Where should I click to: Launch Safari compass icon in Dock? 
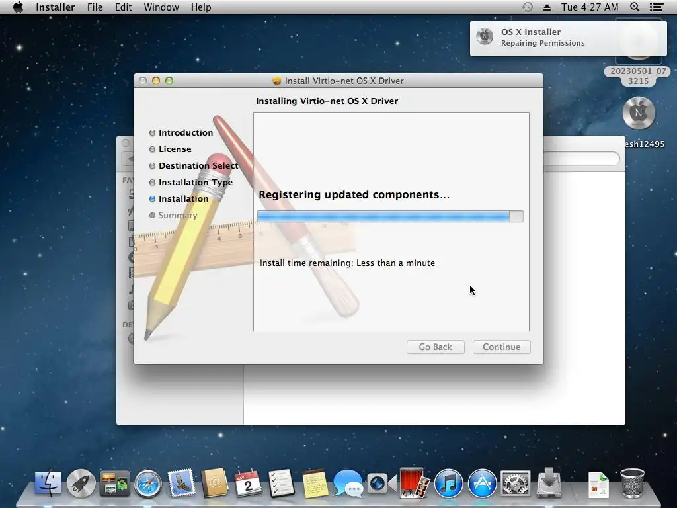point(147,484)
